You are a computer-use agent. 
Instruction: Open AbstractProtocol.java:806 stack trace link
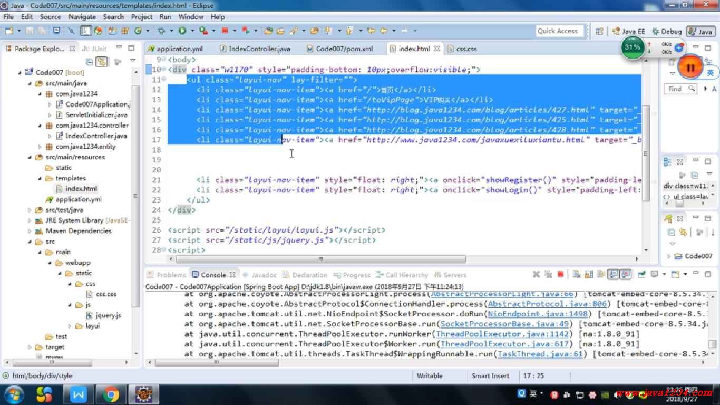[x=547, y=304]
